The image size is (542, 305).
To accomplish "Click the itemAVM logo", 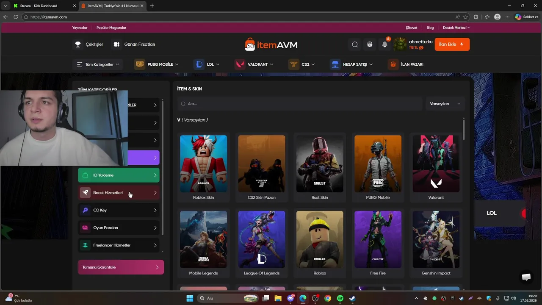I will point(271,44).
